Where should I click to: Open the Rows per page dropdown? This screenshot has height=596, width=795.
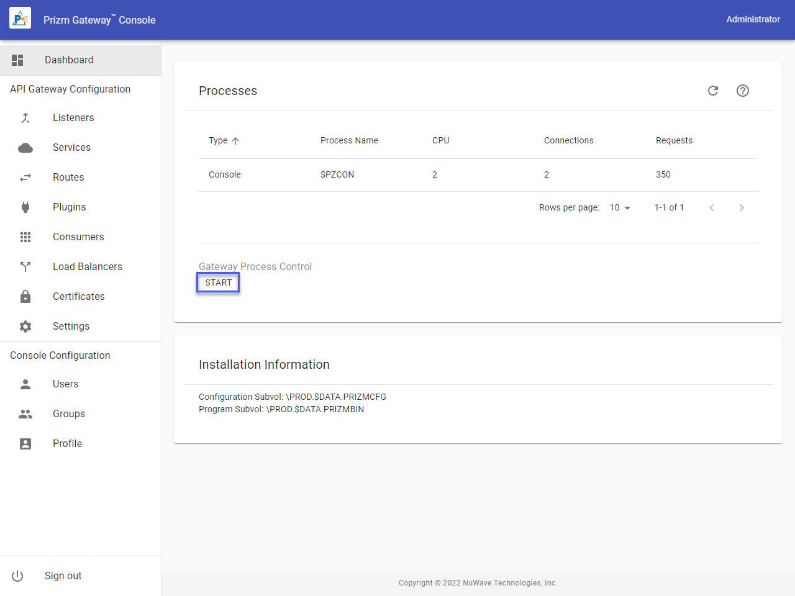point(620,208)
